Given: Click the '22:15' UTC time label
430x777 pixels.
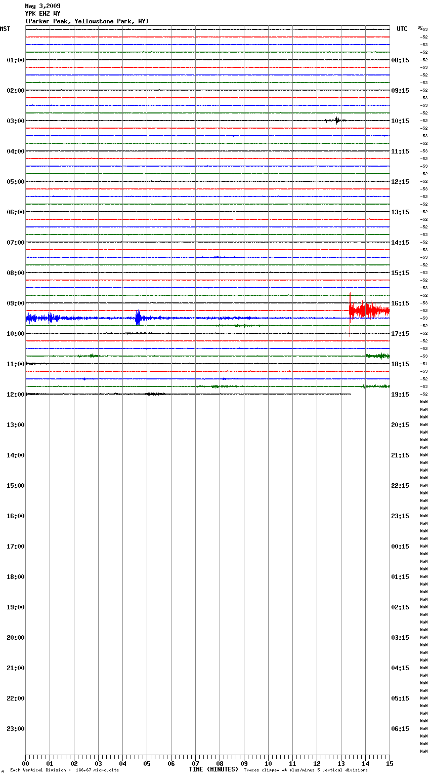Looking at the screenshot, I should point(400,486).
